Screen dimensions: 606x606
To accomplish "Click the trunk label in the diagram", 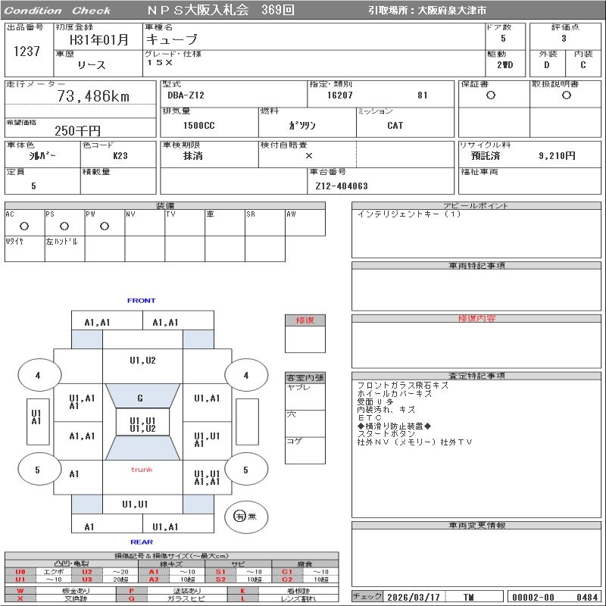I will tap(142, 470).
